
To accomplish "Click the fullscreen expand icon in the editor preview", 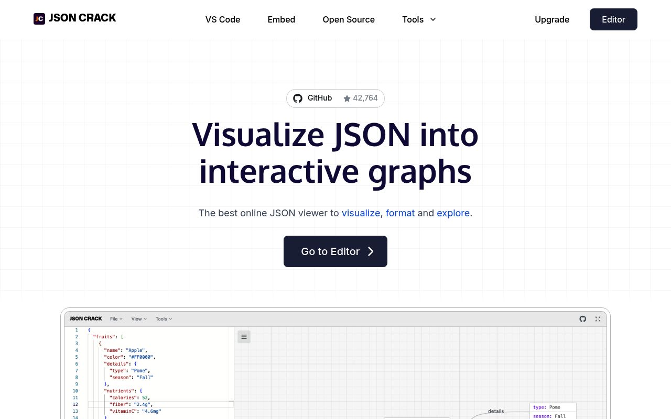I will pos(598,319).
